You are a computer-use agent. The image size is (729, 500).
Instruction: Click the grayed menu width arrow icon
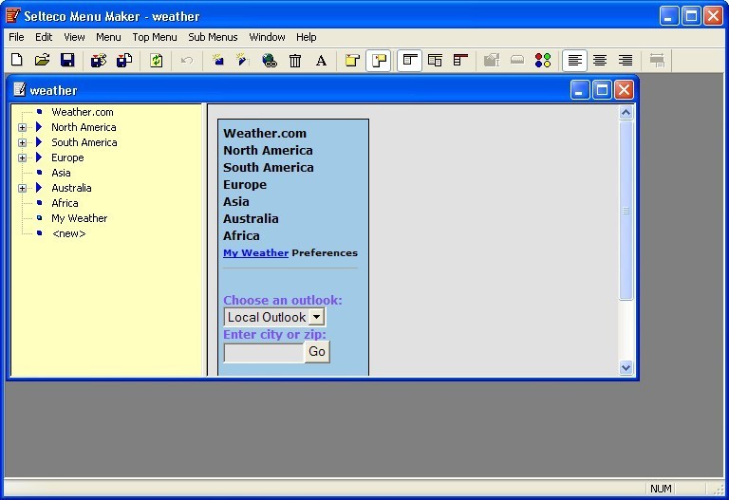657,61
